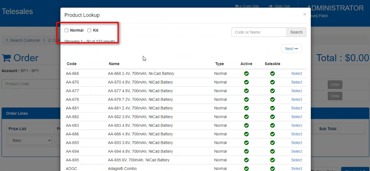
Task: Go to the Next results page
Action: [x=291, y=49]
